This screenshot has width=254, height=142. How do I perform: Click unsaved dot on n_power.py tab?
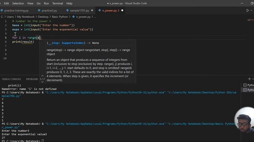(122, 11)
